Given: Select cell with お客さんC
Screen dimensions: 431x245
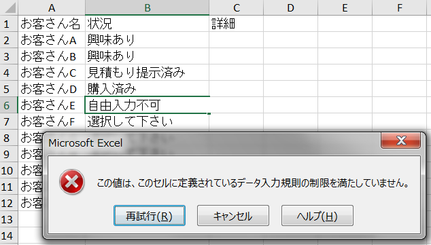Looking at the screenshot, I should [52, 73].
